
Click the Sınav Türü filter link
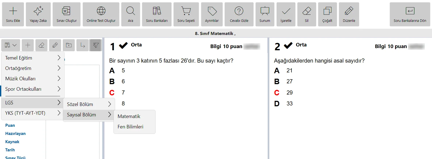point(15,158)
